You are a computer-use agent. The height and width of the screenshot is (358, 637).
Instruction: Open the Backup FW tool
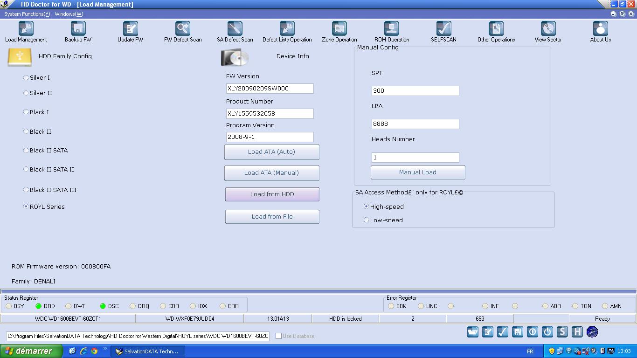pos(78,32)
